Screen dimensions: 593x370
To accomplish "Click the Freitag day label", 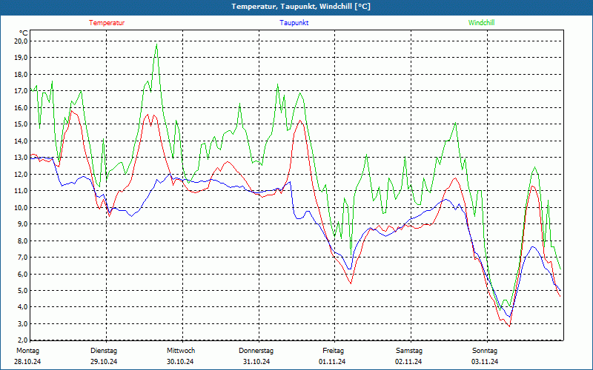I will (x=333, y=351).
